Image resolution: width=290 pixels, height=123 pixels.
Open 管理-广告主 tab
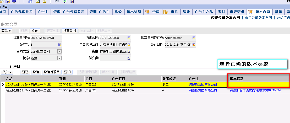tap(99, 12)
